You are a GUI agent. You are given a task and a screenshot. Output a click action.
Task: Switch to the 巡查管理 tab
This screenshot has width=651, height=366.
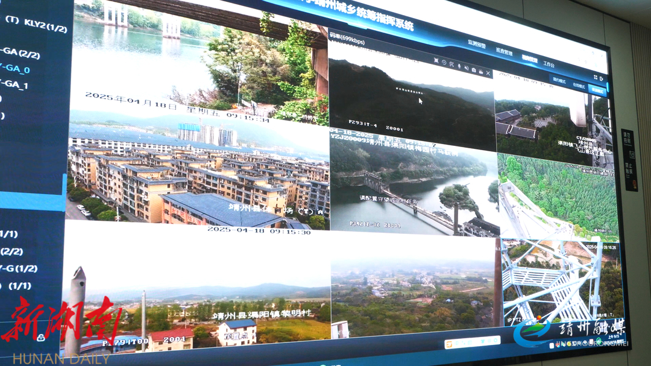click(x=504, y=52)
